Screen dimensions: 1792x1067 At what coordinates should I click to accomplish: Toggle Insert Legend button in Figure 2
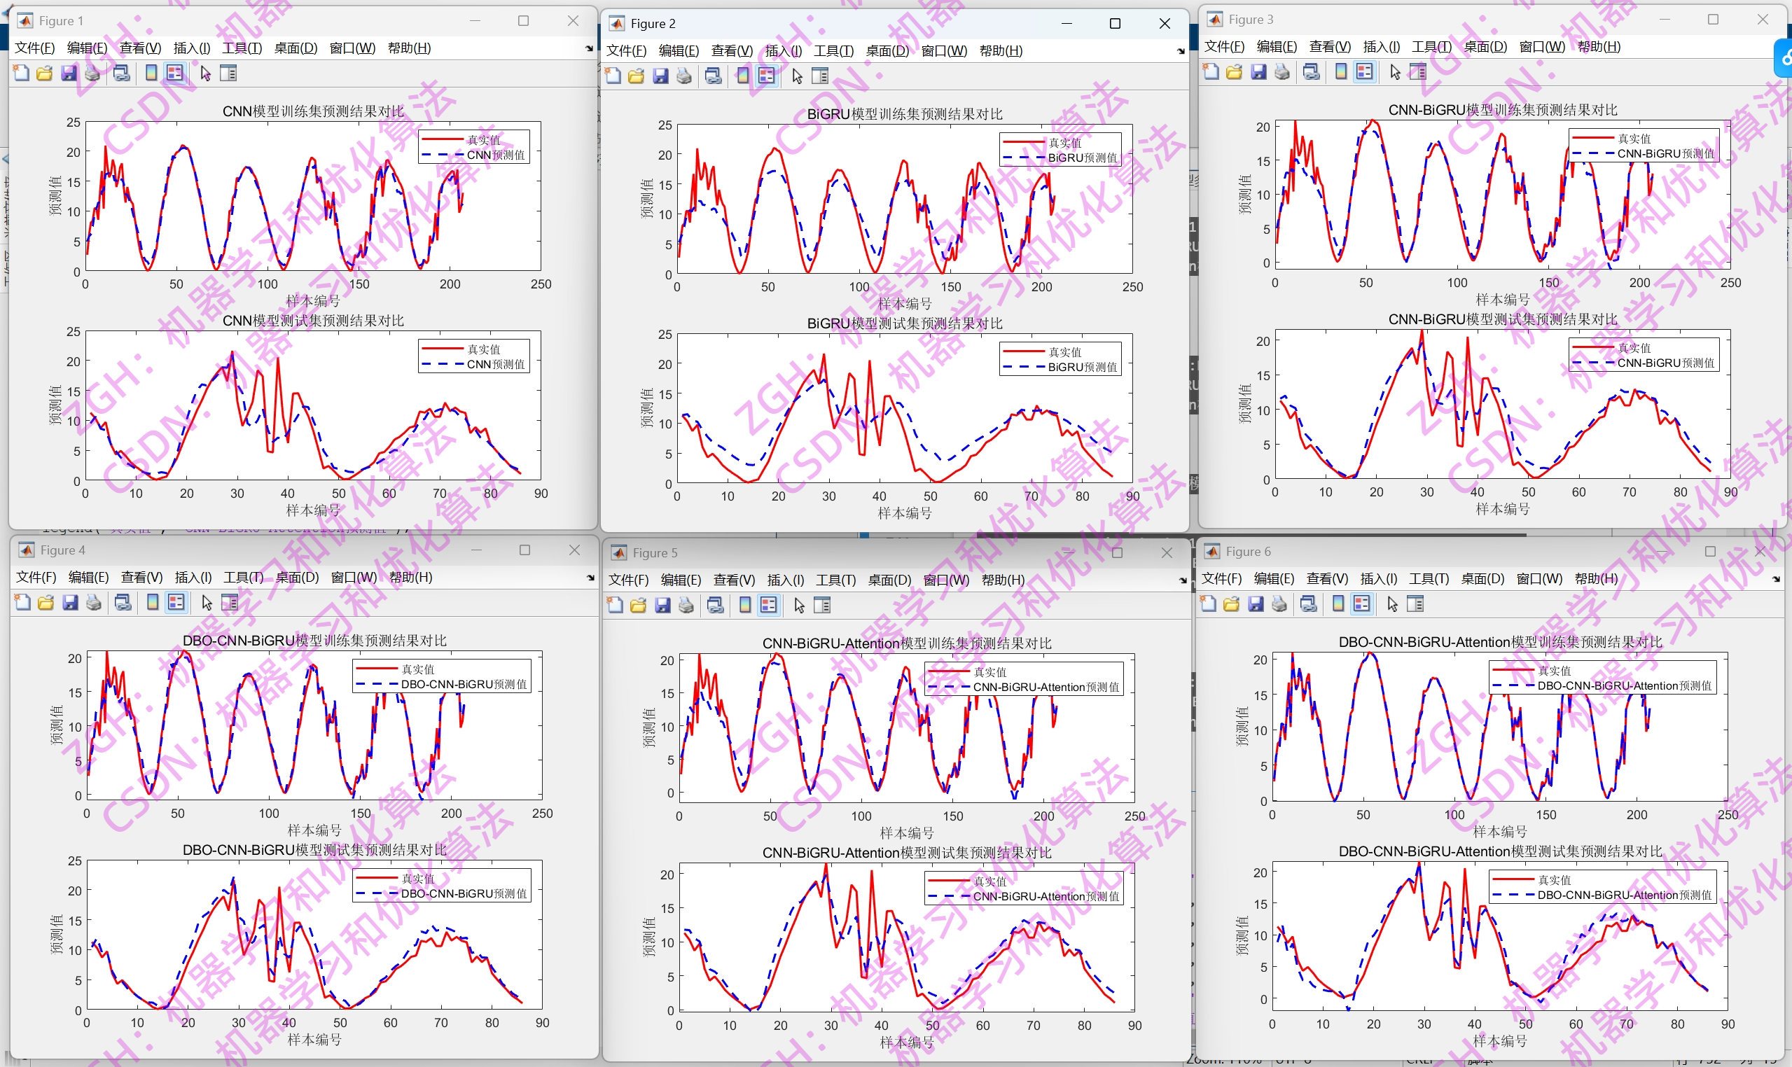coord(767,76)
